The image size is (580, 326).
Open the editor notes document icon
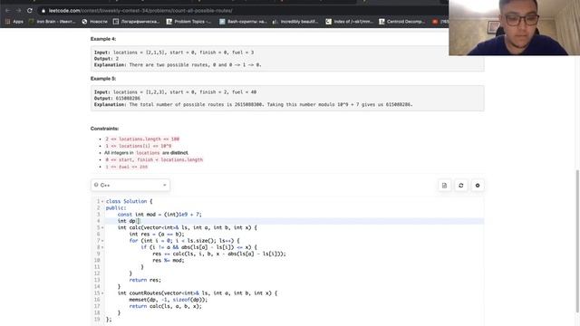[x=444, y=185]
